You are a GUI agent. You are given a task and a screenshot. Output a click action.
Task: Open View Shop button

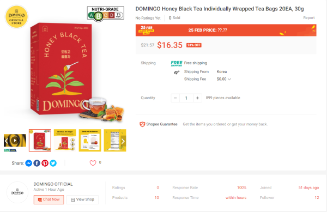(x=83, y=199)
